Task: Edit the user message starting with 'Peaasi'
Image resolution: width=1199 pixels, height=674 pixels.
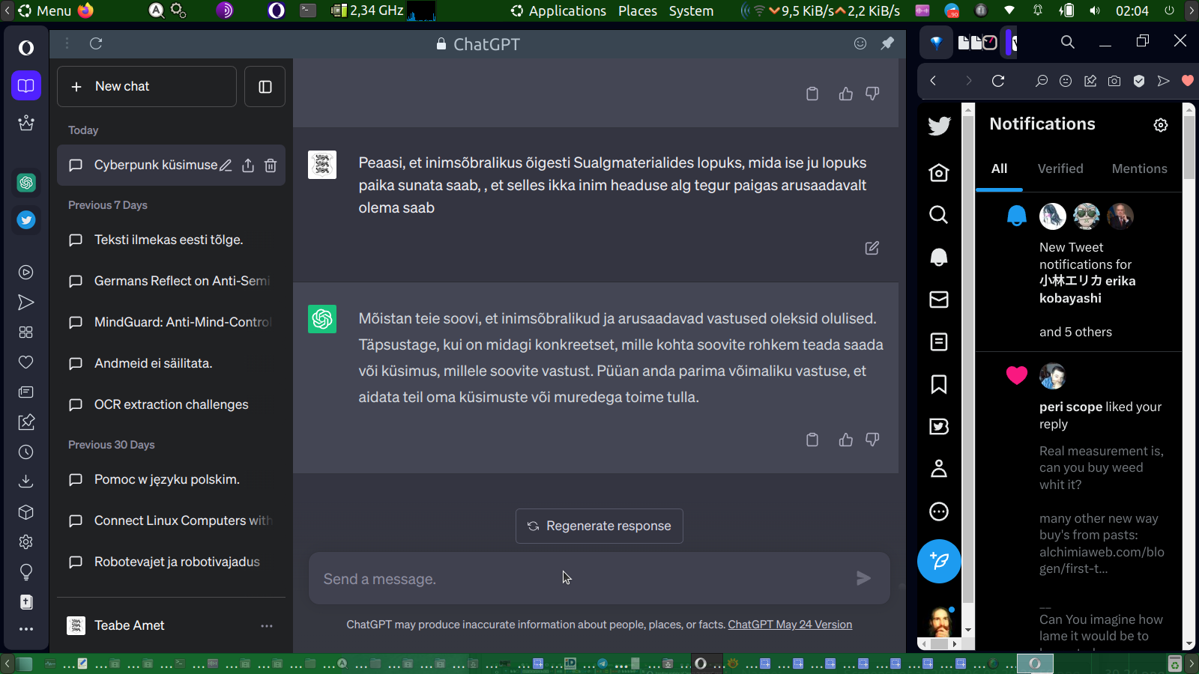Action: (872, 248)
